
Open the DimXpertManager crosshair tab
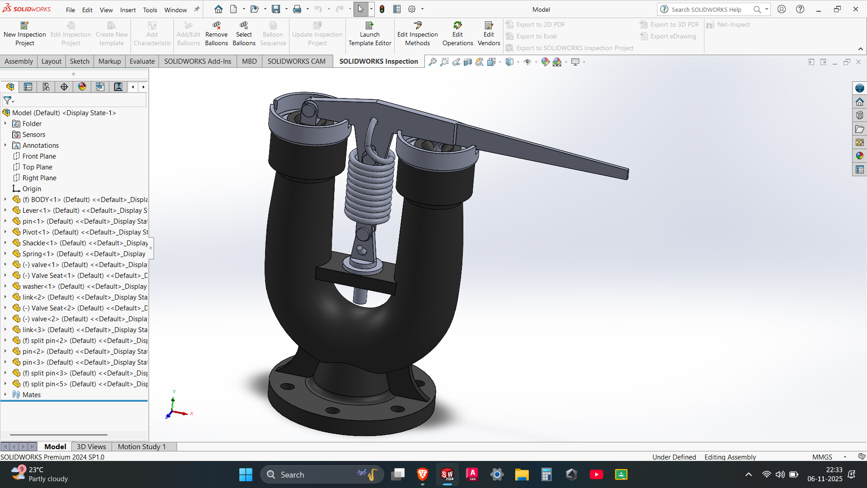pyautogui.click(x=64, y=87)
